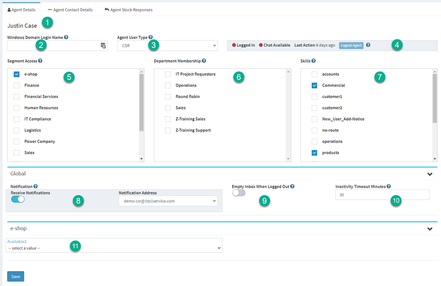Viewport: 441px width, 286px height.
Task: Open the Notification Address dropdown
Action: (168, 201)
